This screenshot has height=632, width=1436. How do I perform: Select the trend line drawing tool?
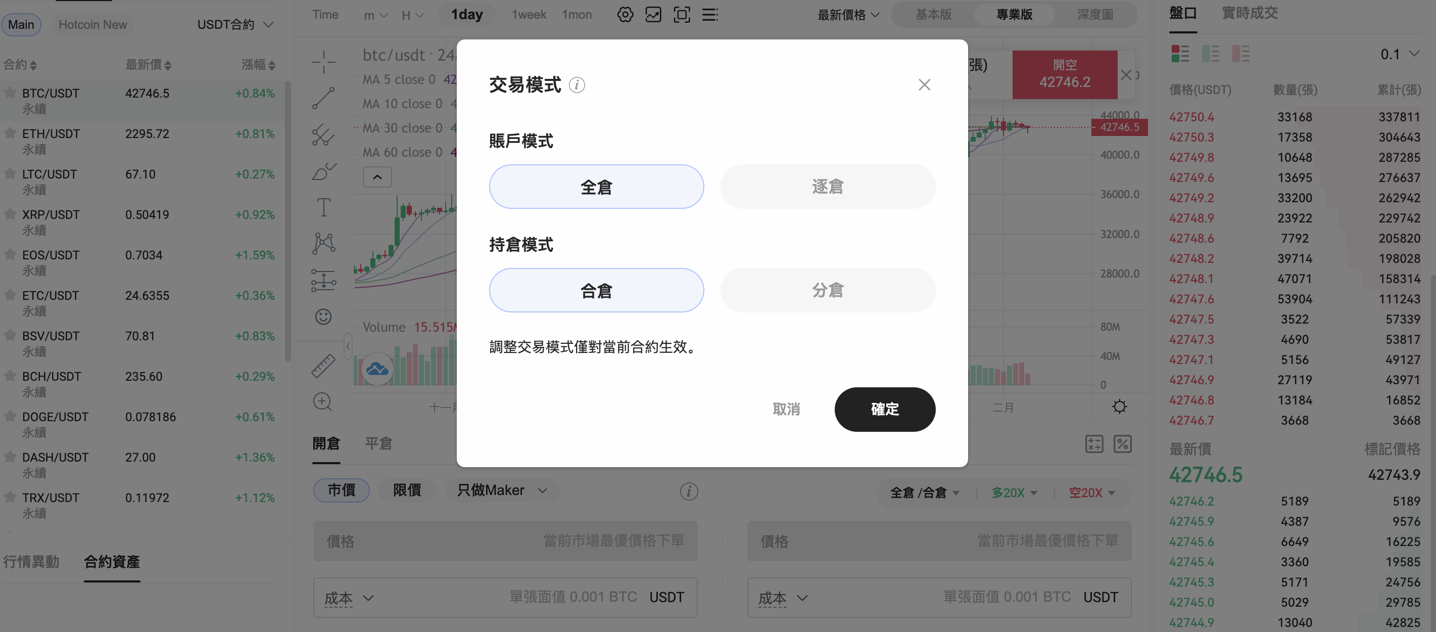(323, 98)
